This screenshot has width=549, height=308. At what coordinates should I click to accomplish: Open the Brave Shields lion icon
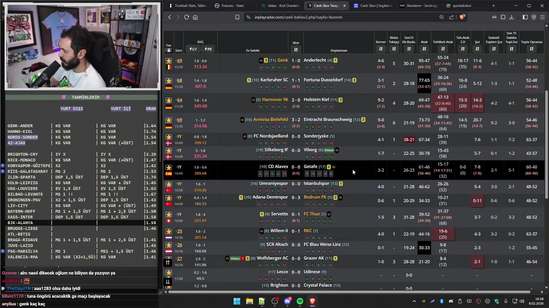[462, 17]
